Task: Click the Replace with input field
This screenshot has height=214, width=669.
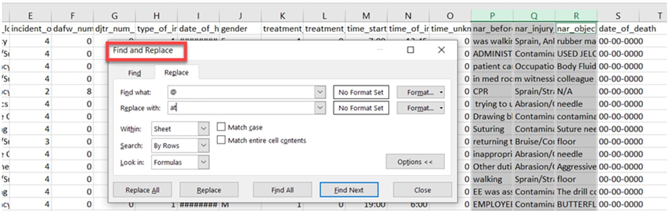Action: pyautogui.click(x=240, y=108)
